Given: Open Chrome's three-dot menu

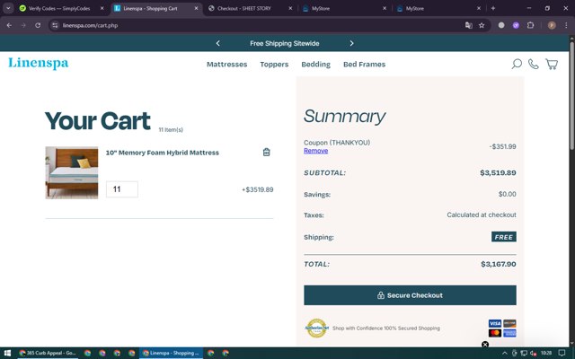Looking at the screenshot, I should pos(566,25).
